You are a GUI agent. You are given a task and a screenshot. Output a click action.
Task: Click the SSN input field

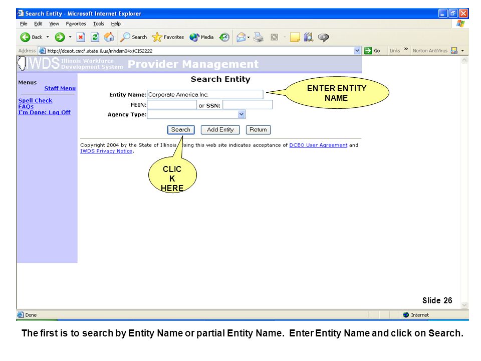pyautogui.click(x=248, y=105)
